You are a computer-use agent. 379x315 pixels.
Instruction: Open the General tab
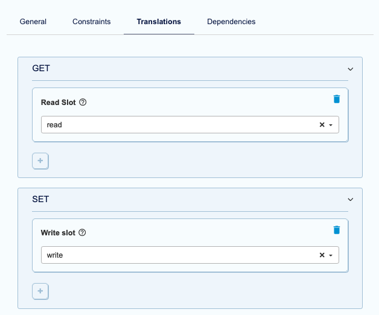[x=33, y=22]
